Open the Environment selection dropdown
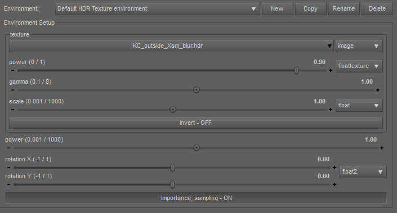Image resolution: width=397 pixels, height=213 pixels. pos(158,9)
